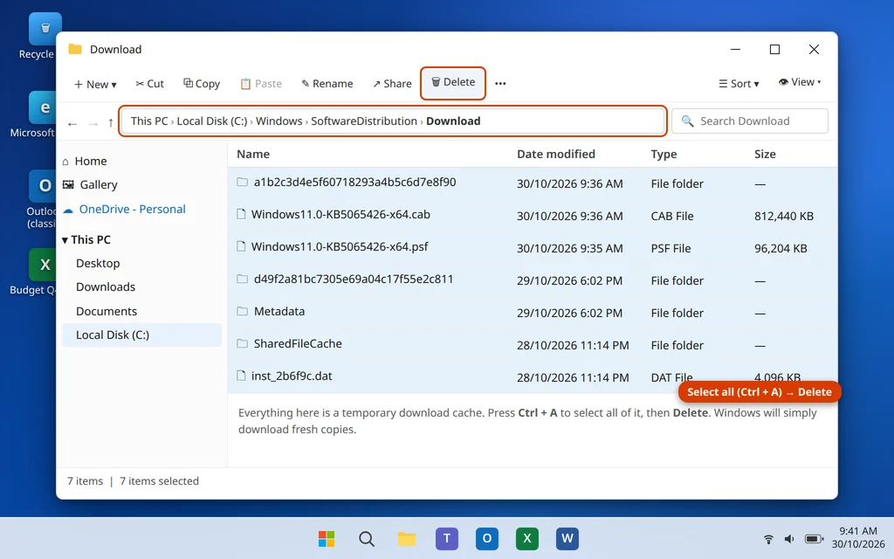The image size is (894, 559).
Task: Click the Share toolbar button
Action: tap(392, 84)
